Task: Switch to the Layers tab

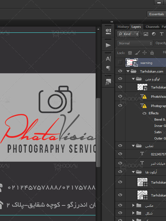Action: click(136, 27)
